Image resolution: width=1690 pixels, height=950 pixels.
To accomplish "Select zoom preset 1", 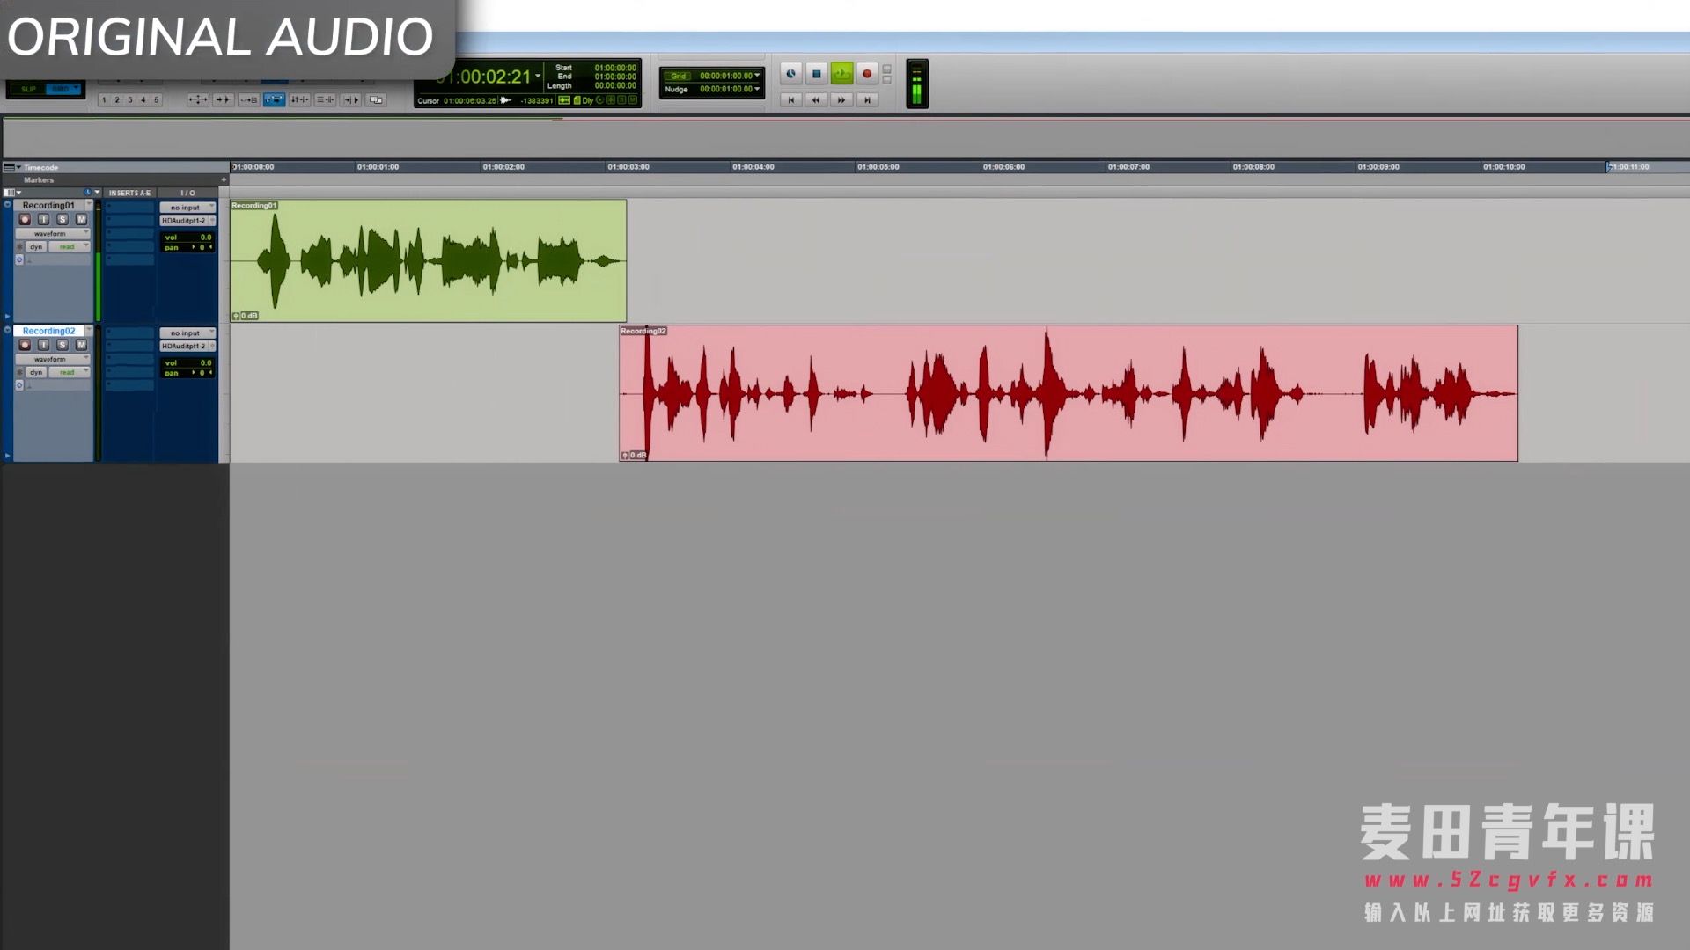I will click(104, 100).
